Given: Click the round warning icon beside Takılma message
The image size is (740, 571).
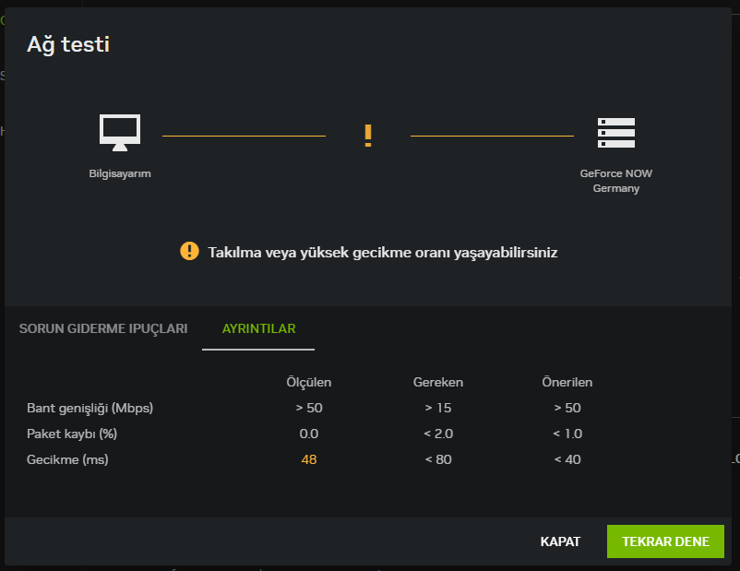Looking at the screenshot, I should (189, 251).
